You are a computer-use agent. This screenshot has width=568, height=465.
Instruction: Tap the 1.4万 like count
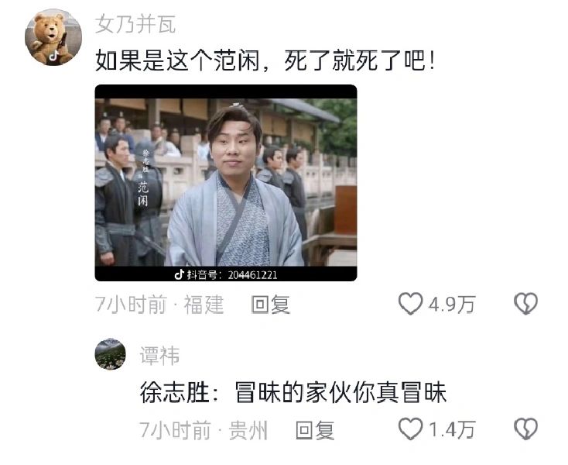[452, 429]
